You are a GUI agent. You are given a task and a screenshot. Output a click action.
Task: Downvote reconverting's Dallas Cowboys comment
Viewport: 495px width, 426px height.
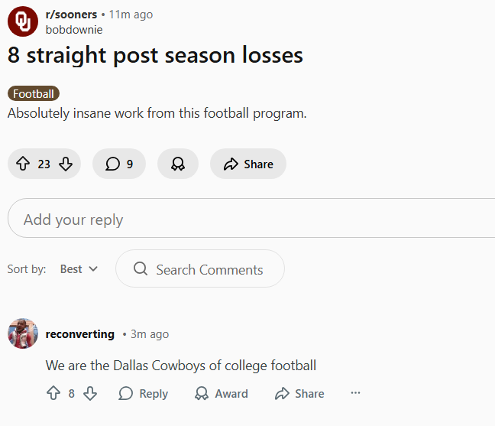[90, 393]
